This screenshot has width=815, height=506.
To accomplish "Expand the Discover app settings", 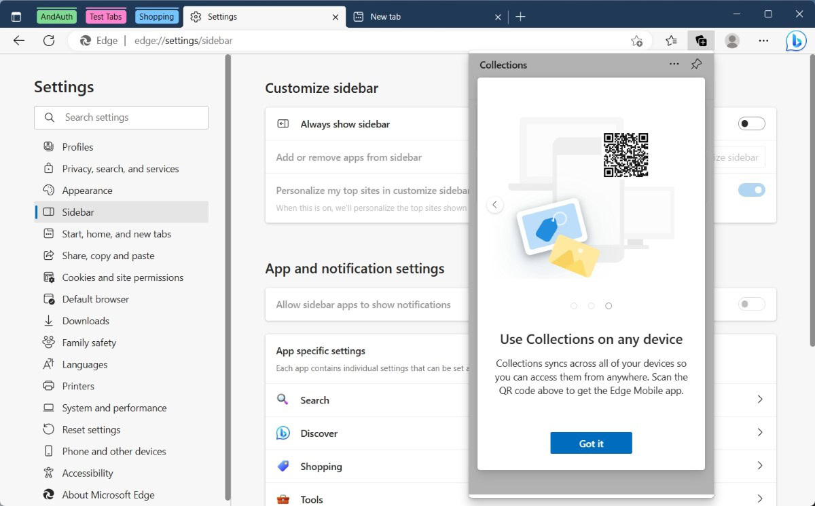I will (x=759, y=433).
